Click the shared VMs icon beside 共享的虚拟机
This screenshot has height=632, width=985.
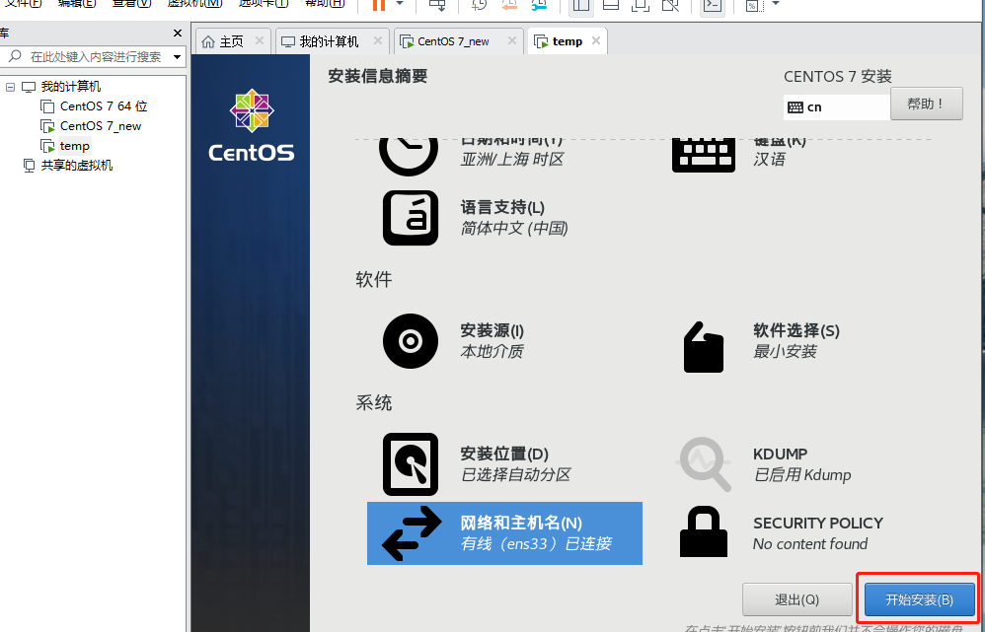point(29,166)
